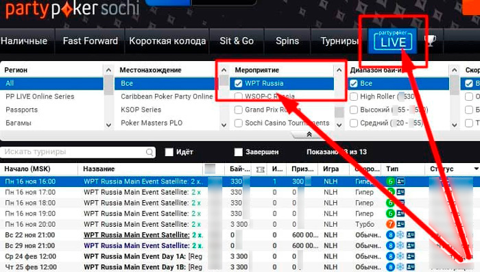
Task: Check the Grand Prix Russia checkbox
Action: pyautogui.click(x=239, y=110)
